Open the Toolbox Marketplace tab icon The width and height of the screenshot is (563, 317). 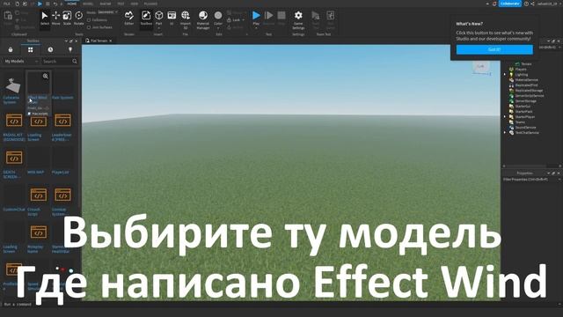(11, 49)
